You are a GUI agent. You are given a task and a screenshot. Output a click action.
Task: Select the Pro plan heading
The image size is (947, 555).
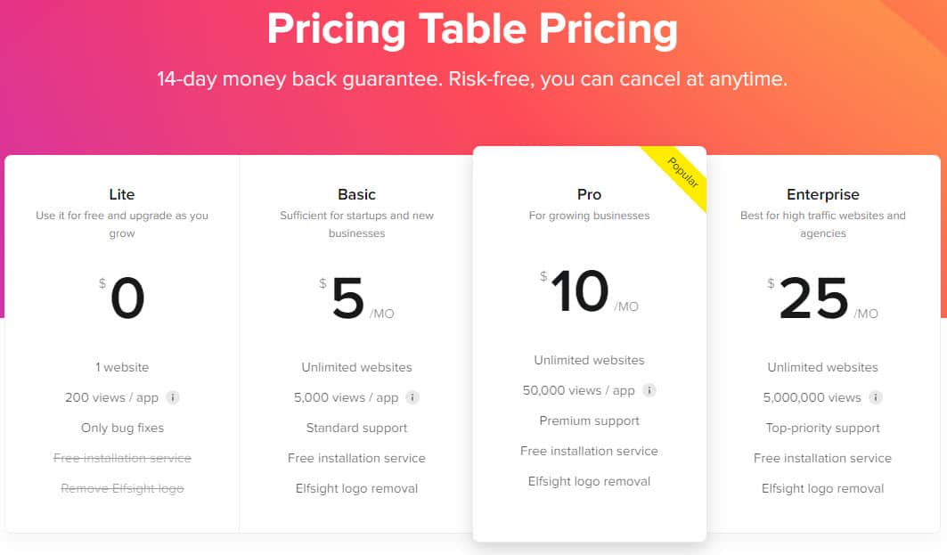click(590, 194)
